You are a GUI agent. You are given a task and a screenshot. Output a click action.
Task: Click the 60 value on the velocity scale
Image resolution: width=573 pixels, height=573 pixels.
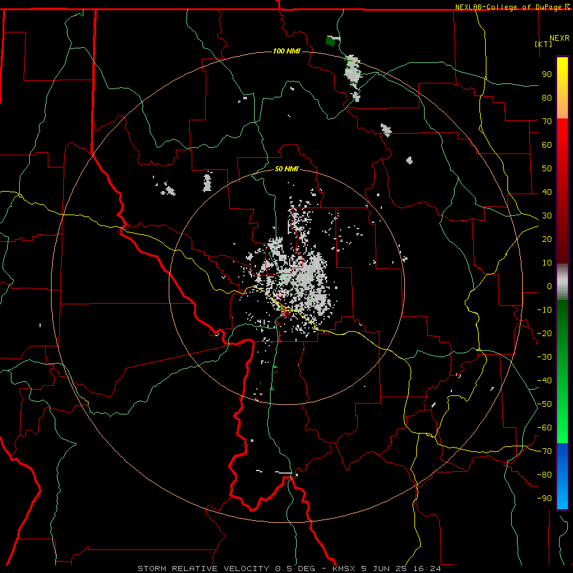click(547, 145)
